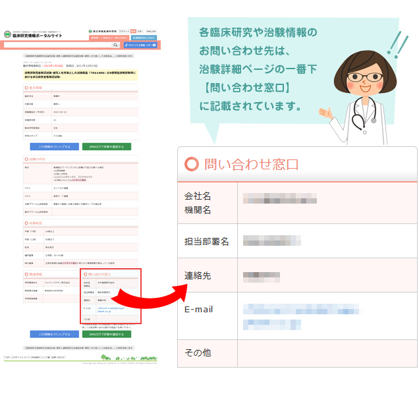Switch to the ENGLISH language link
The width and height of the screenshot is (419, 394).
pyautogui.click(x=152, y=31)
